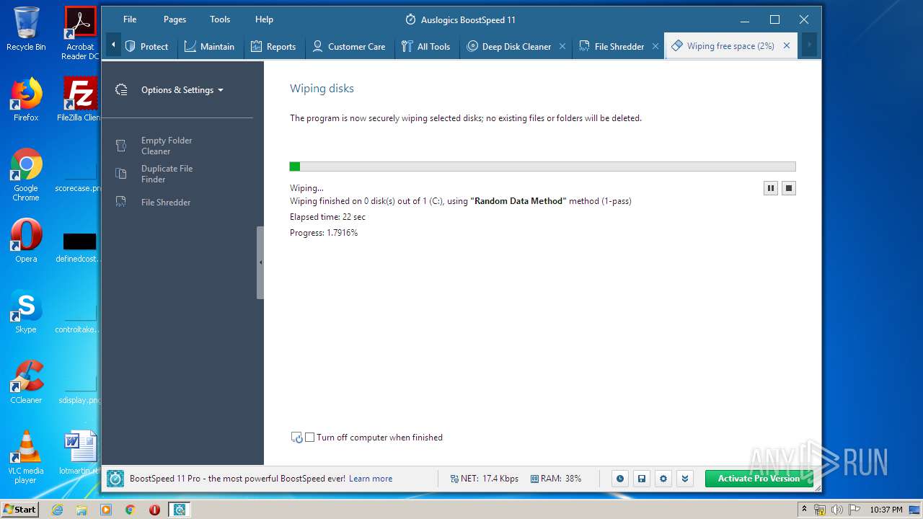
Task: Open Google Chrome desktop shortcut
Action: (x=26, y=174)
